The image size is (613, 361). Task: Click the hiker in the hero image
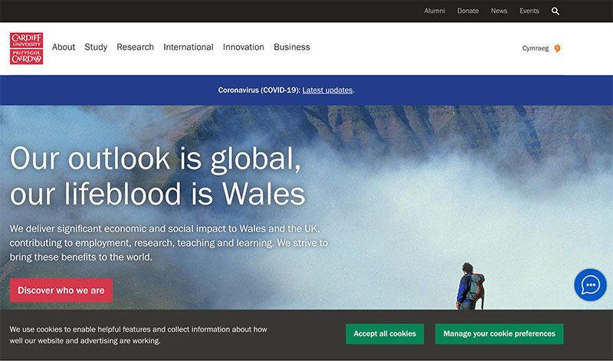click(470, 287)
